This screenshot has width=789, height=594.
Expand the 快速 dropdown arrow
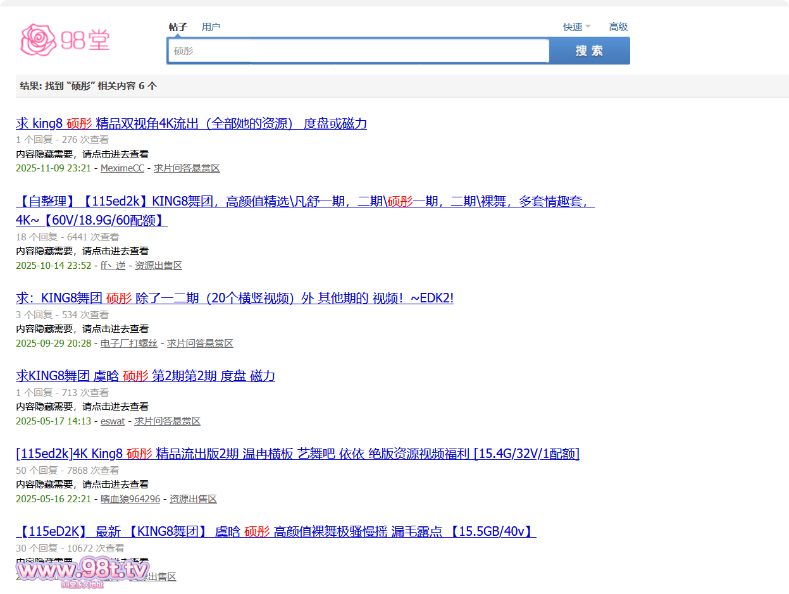click(x=588, y=27)
